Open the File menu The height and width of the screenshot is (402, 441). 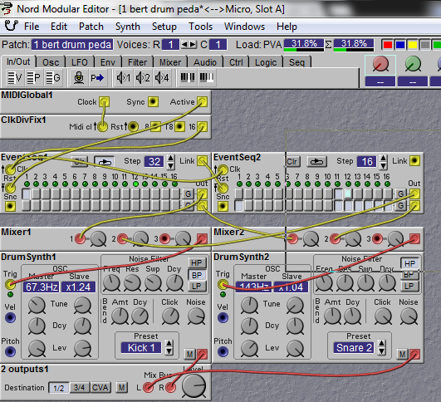tap(32, 27)
